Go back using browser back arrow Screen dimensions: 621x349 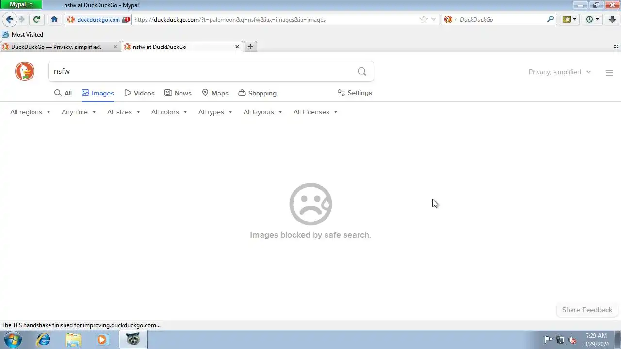click(x=9, y=19)
